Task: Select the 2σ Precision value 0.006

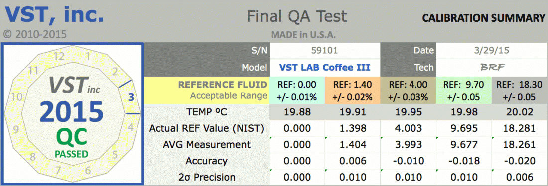Action: pos(519,177)
